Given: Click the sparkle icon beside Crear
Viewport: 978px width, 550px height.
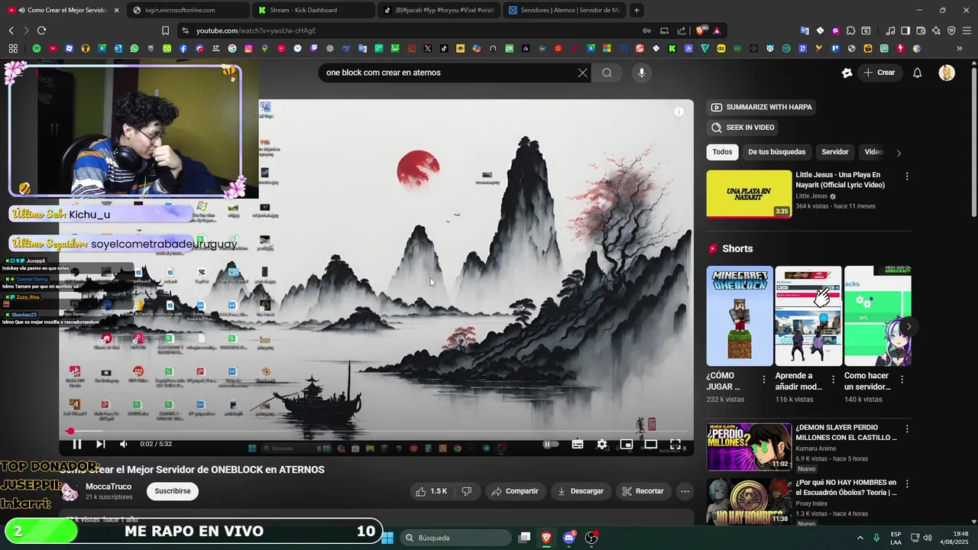Looking at the screenshot, I should [x=847, y=73].
